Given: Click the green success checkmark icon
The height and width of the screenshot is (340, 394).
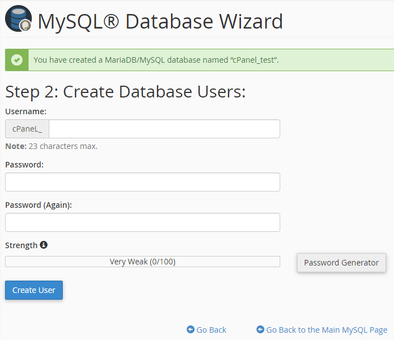Looking at the screenshot, I should point(17,60).
